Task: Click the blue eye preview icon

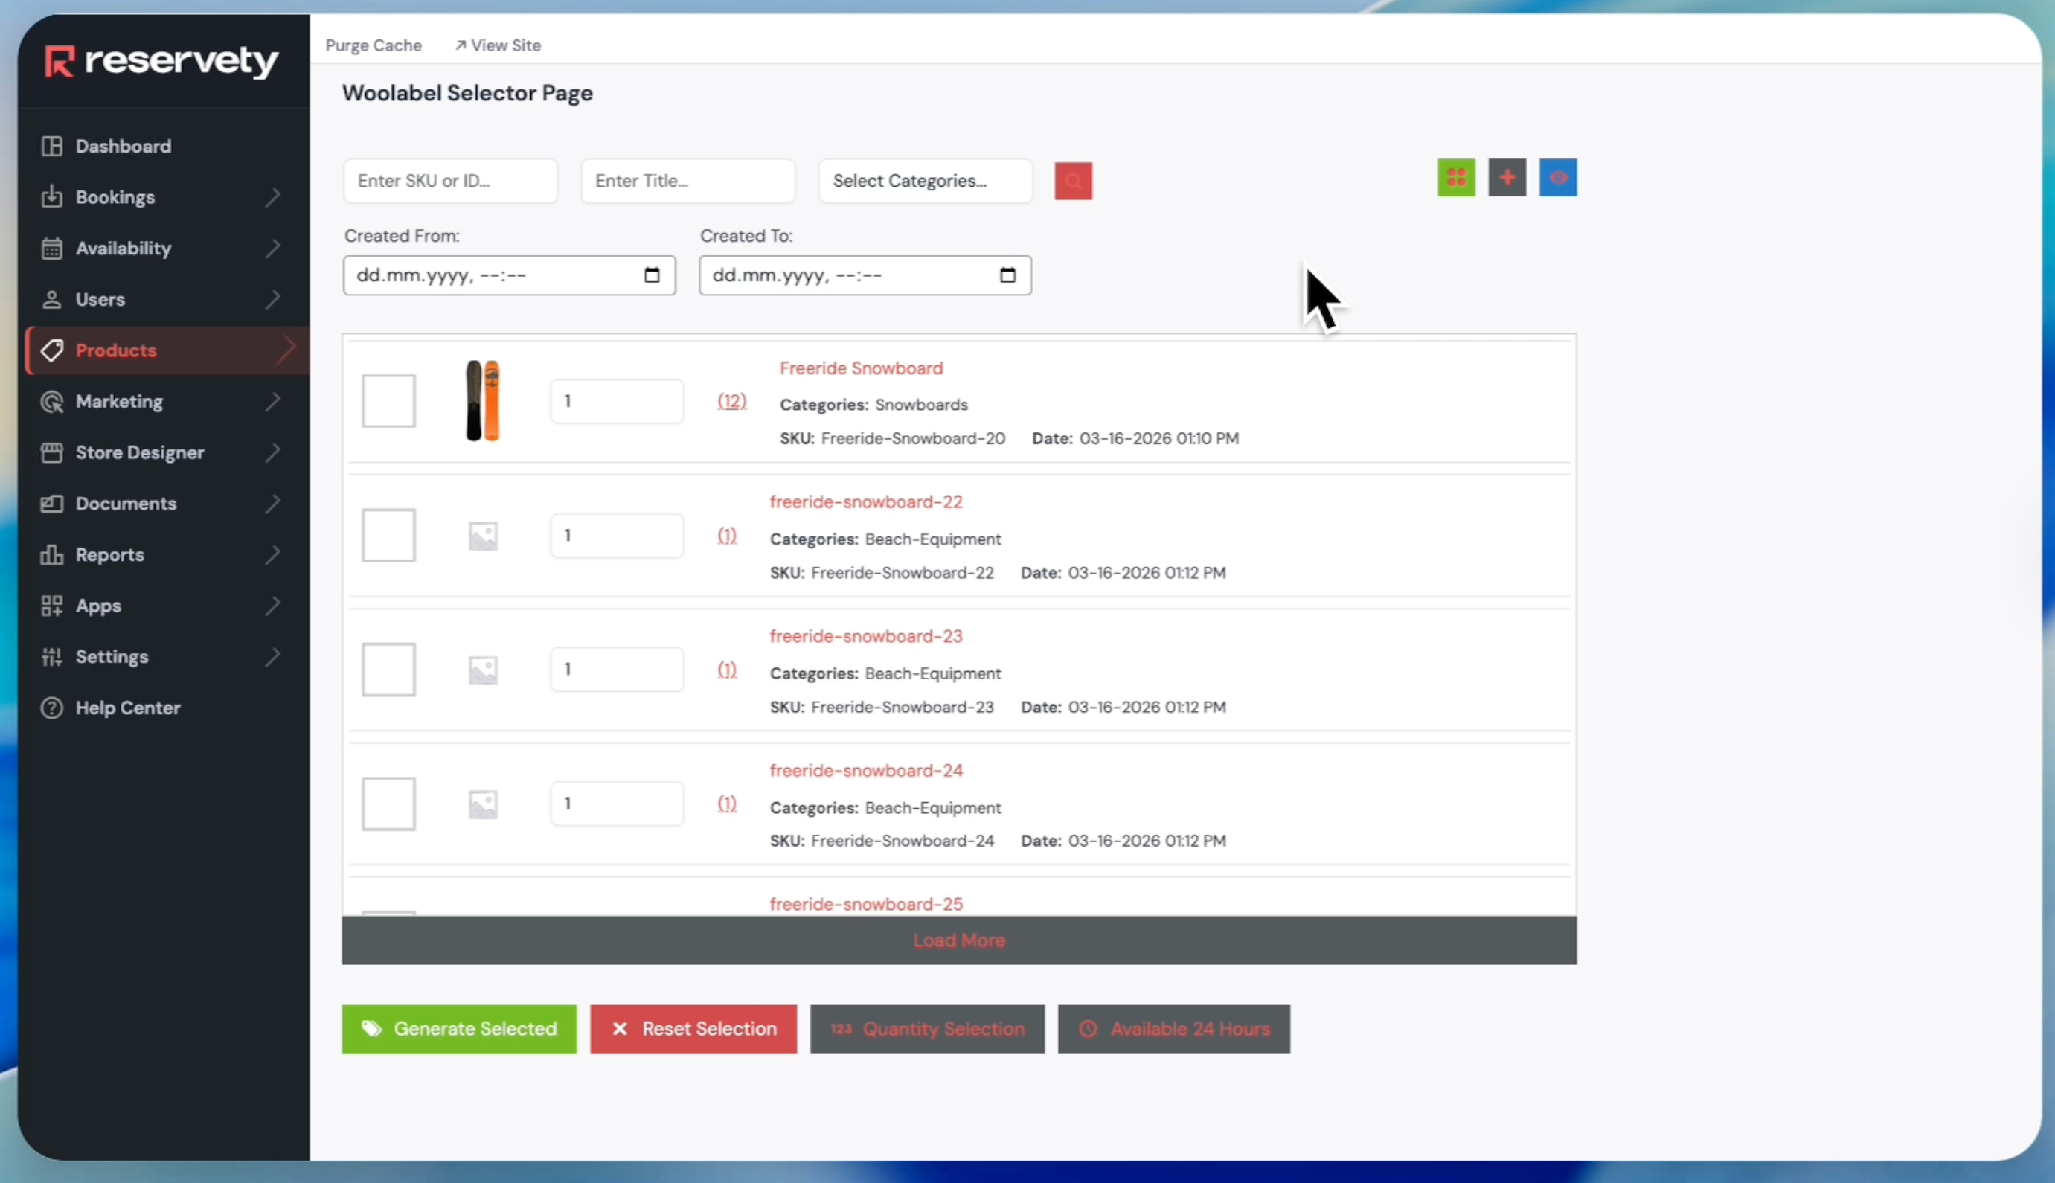Action: click(x=1557, y=177)
